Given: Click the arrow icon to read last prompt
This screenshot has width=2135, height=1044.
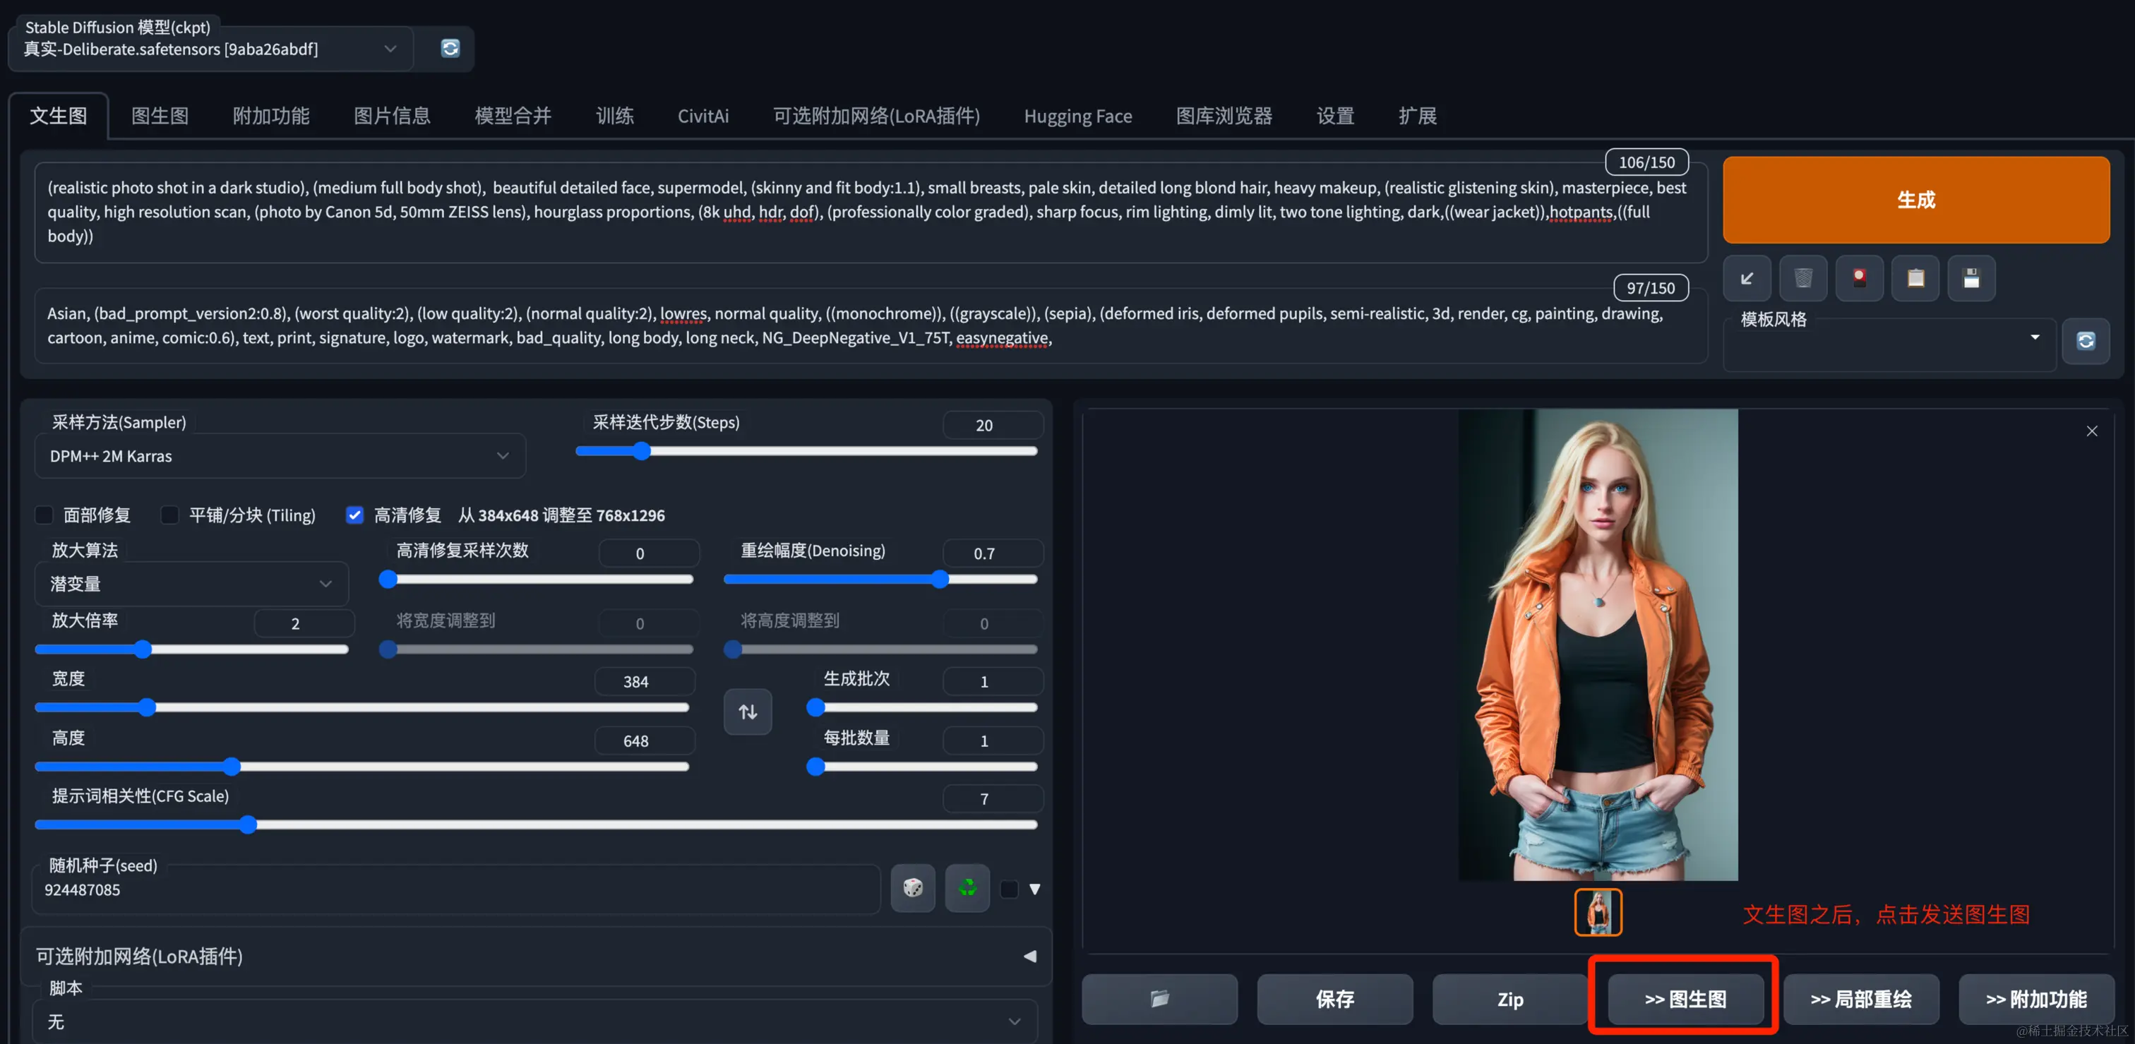Looking at the screenshot, I should point(1746,278).
